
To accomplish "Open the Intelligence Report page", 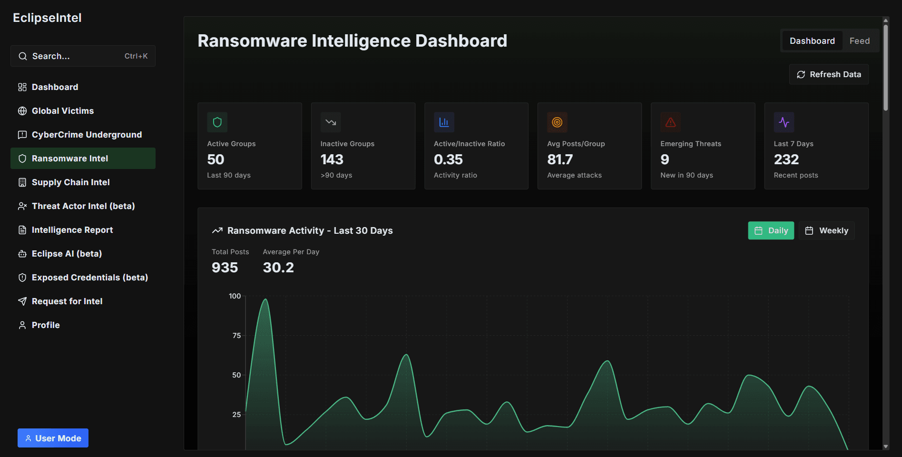I will coord(72,230).
